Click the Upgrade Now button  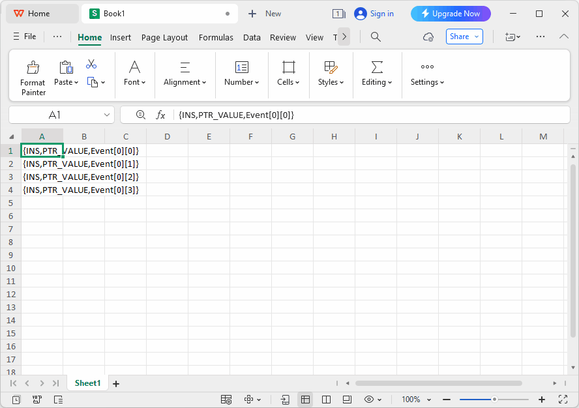click(x=451, y=14)
